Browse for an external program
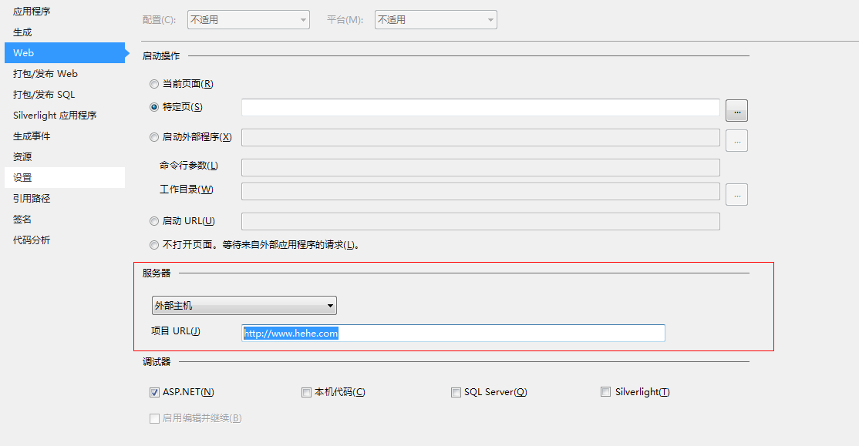Viewport: 859px width, 446px height. coord(737,141)
